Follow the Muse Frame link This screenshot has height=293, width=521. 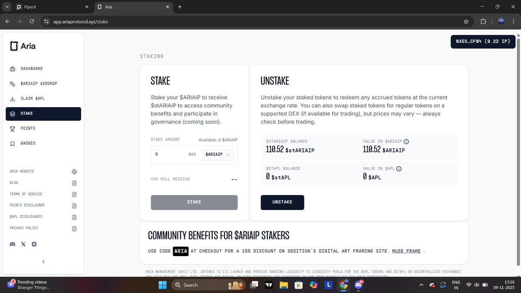[406, 251]
